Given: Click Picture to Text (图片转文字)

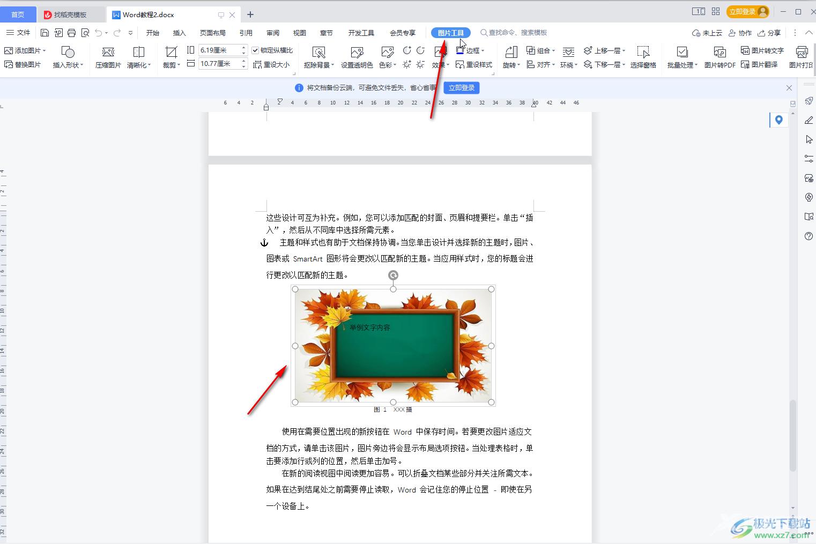Looking at the screenshot, I should pyautogui.click(x=762, y=50).
